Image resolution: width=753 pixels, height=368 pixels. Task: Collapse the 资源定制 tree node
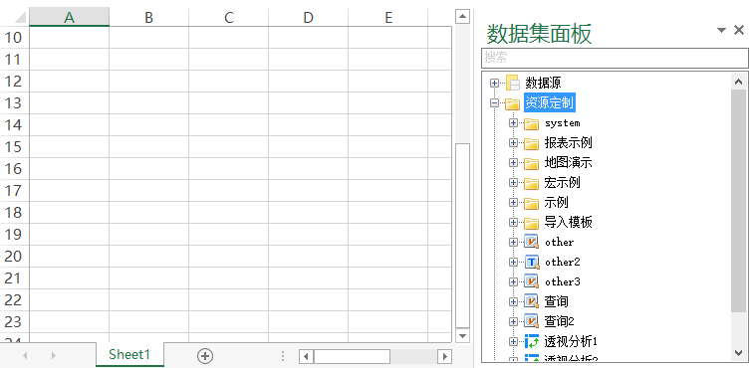(x=494, y=102)
